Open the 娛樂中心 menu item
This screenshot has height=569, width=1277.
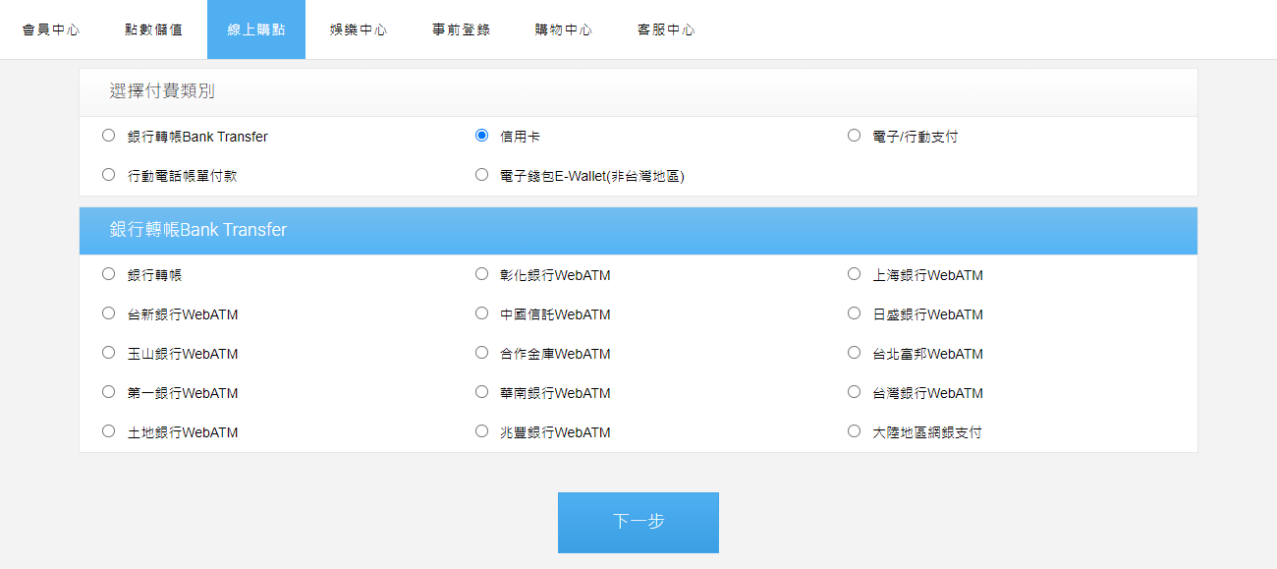click(358, 29)
